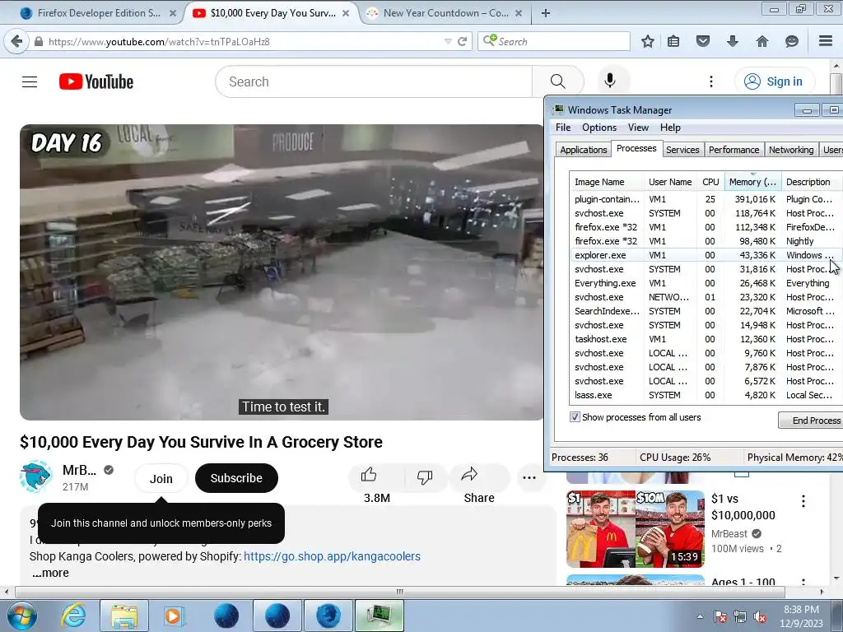The width and height of the screenshot is (843, 632).
Task: Switch to the Applications tab
Action: 584,150
